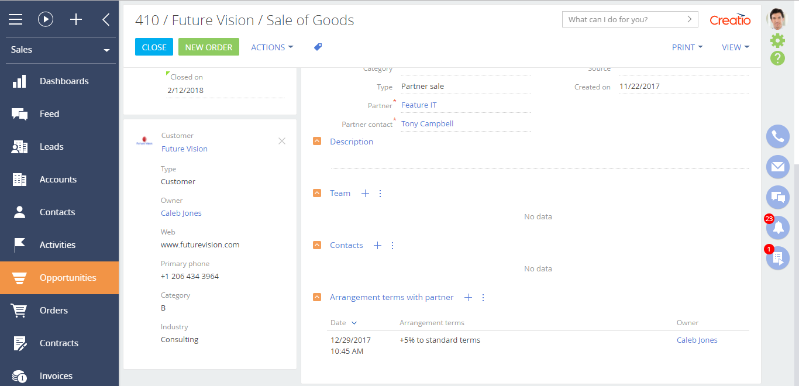Click the Type field Partner sale

coord(466,87)
